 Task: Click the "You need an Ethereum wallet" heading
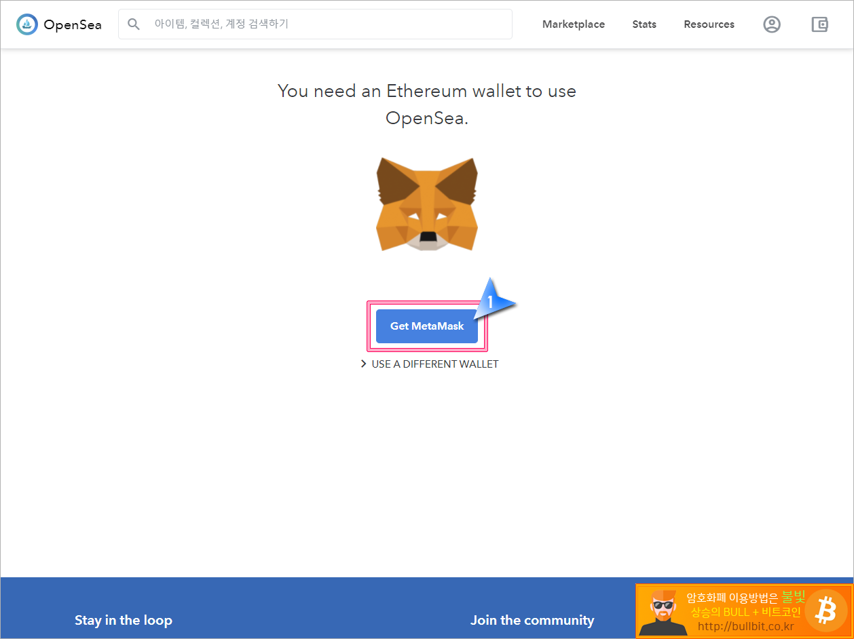[x=427, y=104]
